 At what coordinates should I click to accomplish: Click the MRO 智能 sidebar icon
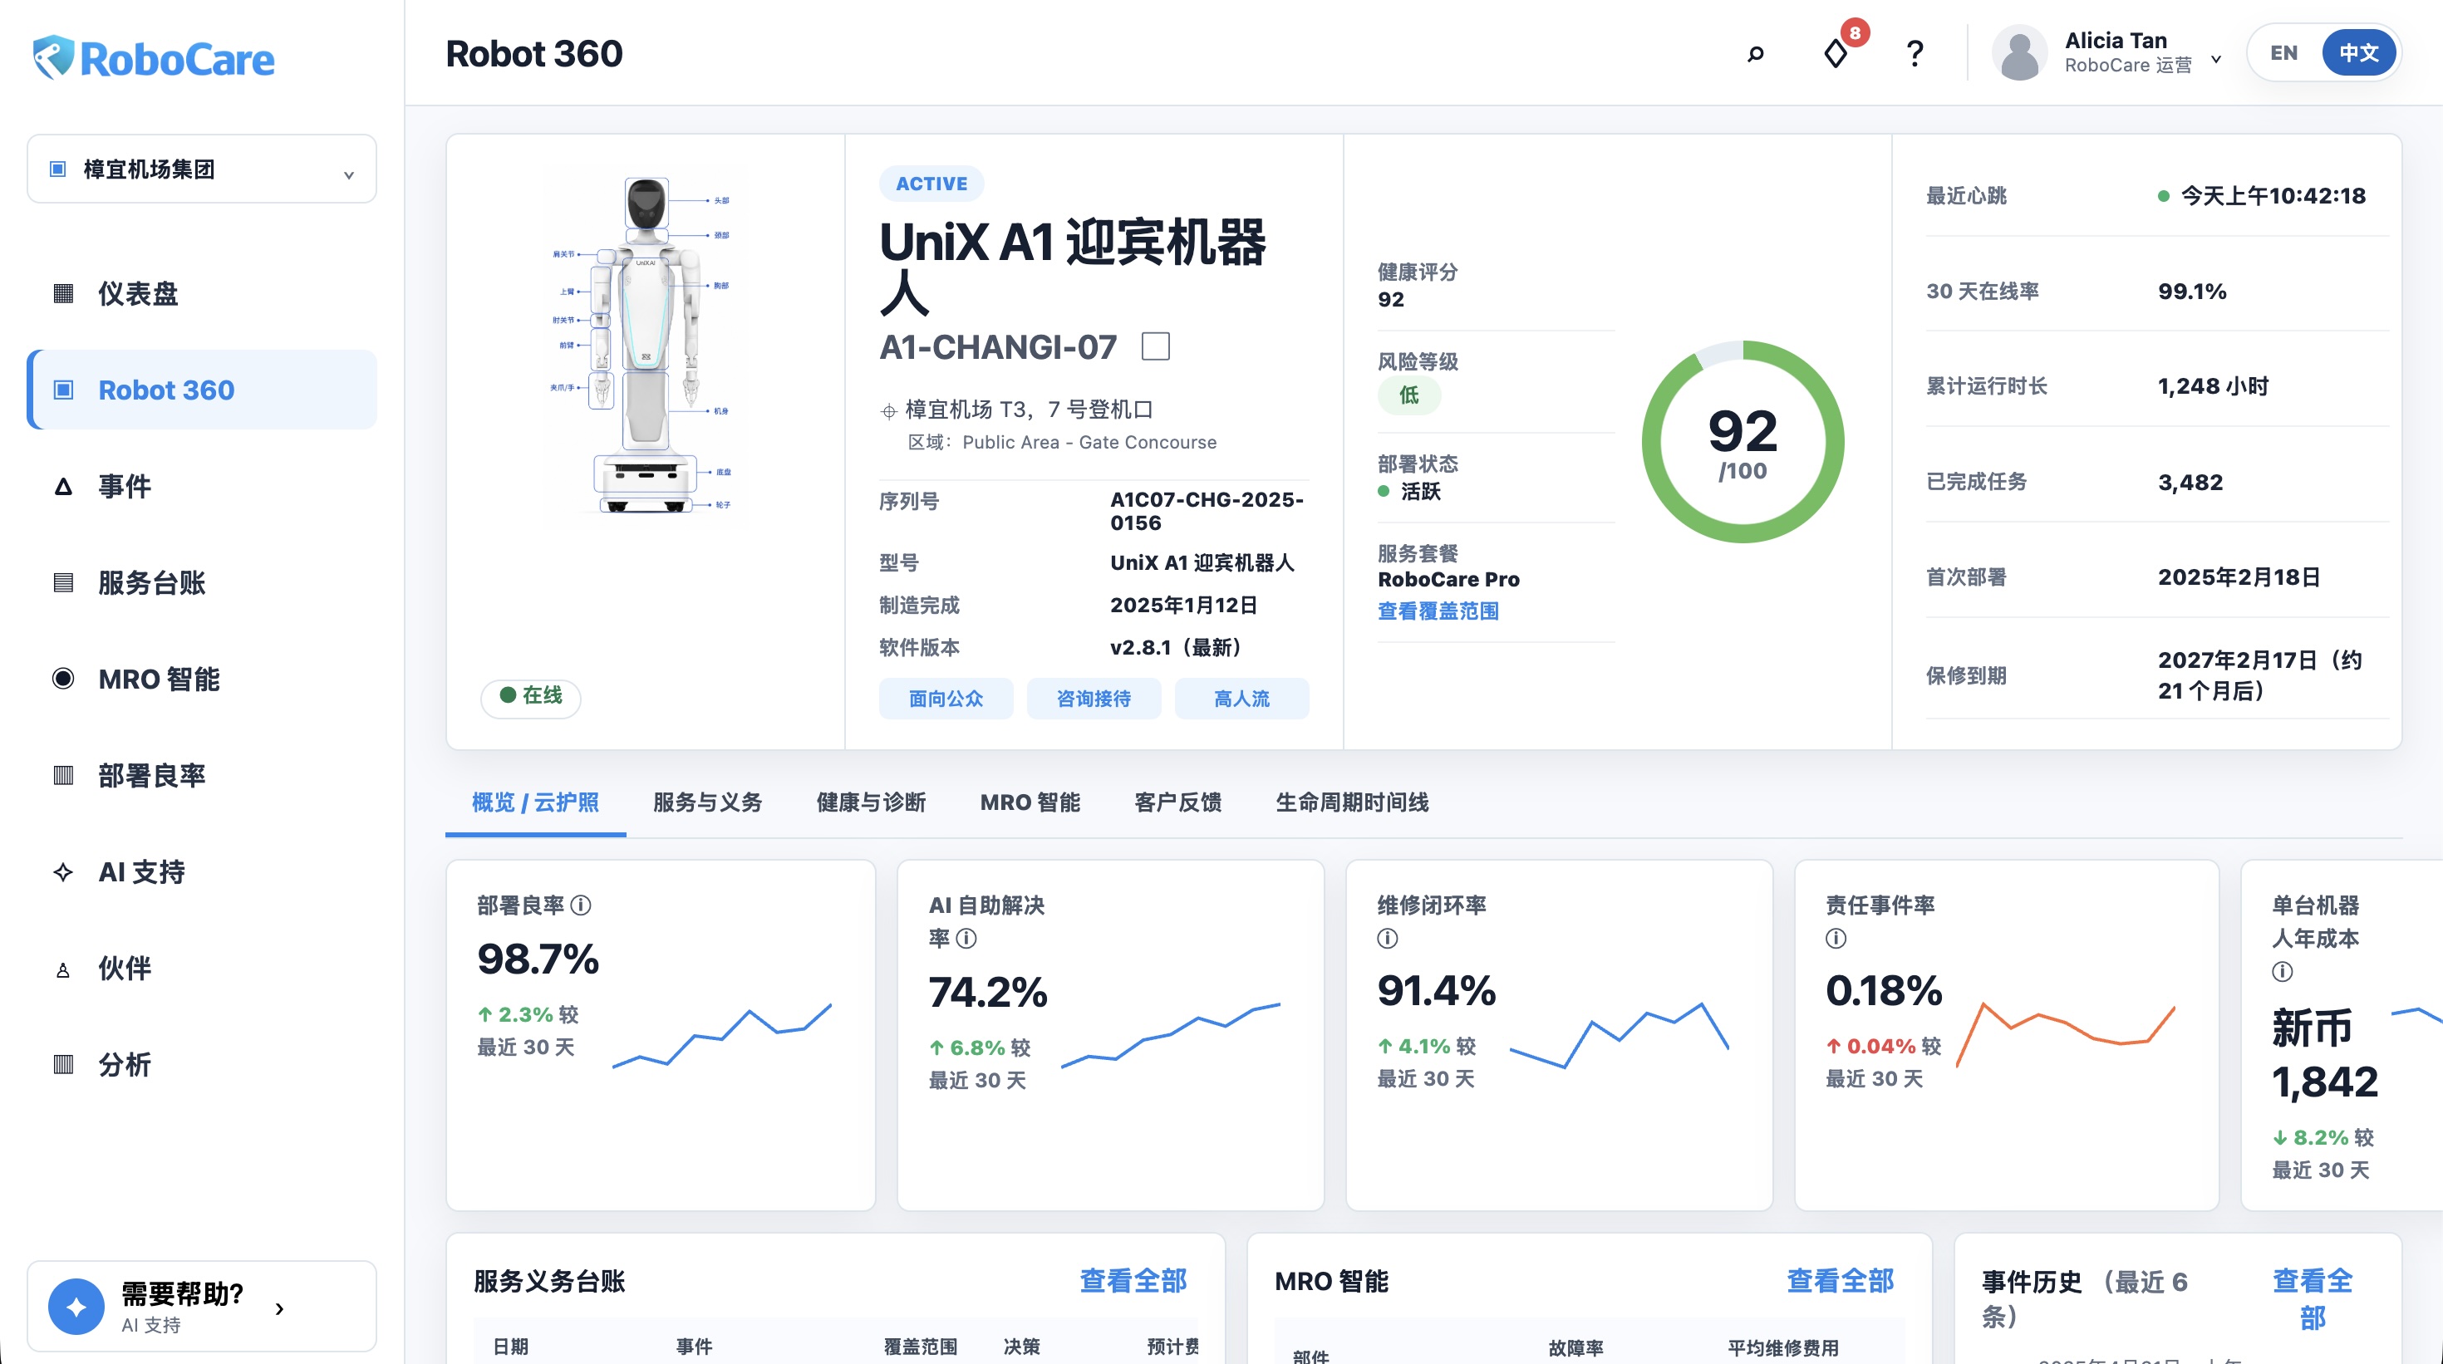(x=63, y=679)
